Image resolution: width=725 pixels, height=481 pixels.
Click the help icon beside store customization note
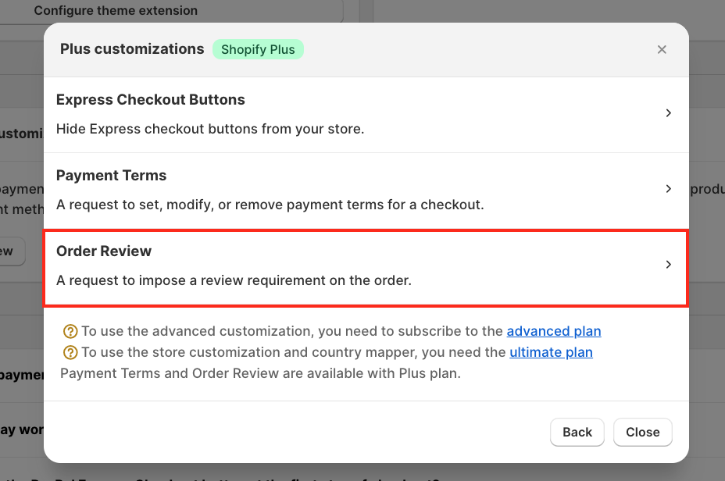click(x=70, y=352)
